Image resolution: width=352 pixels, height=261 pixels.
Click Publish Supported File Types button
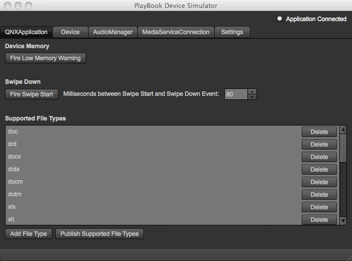(x=100, y=234)
